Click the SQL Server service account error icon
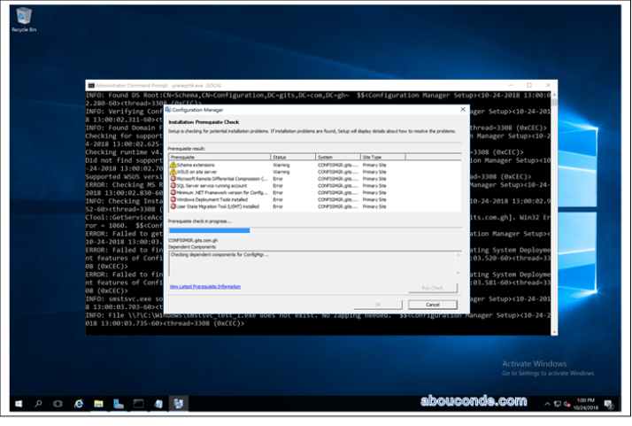Viewport: 632px width, 426px height. (173, 185)
